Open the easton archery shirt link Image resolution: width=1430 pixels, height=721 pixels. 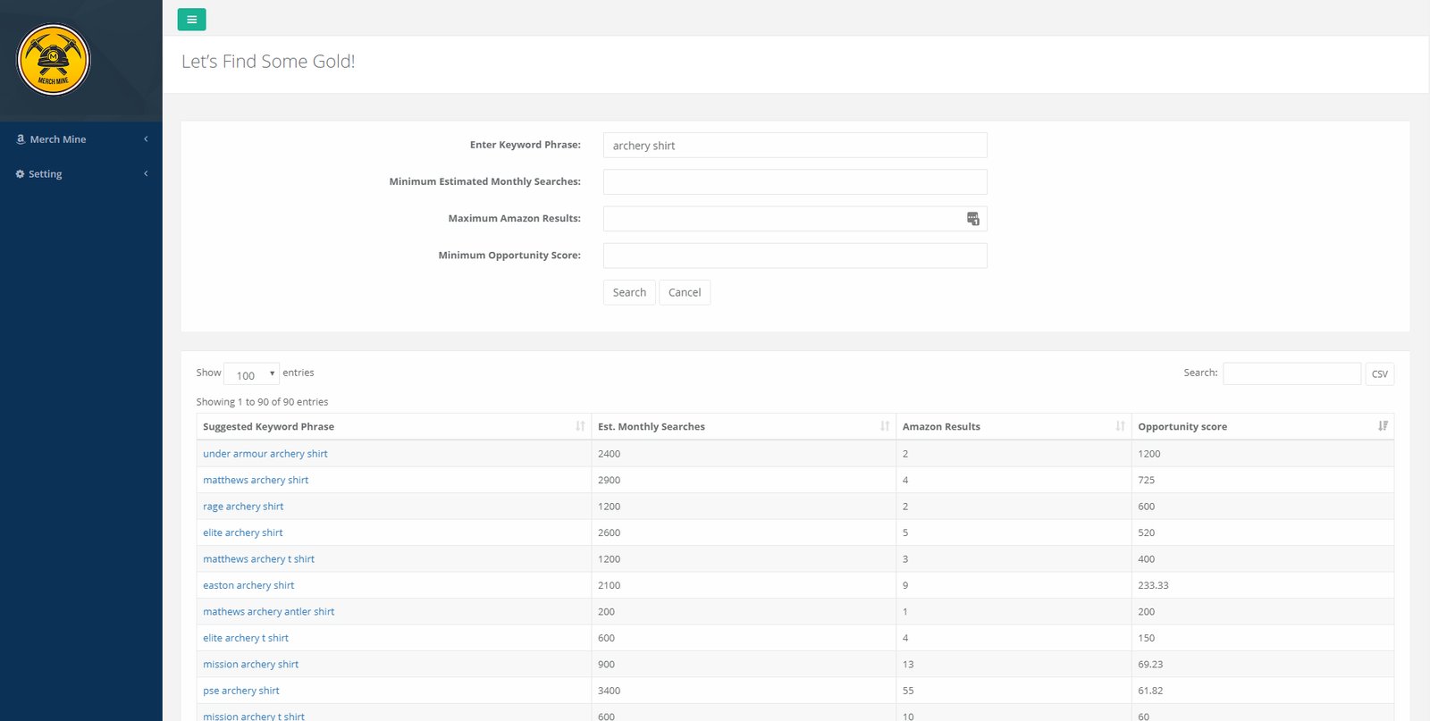(248, 585)
